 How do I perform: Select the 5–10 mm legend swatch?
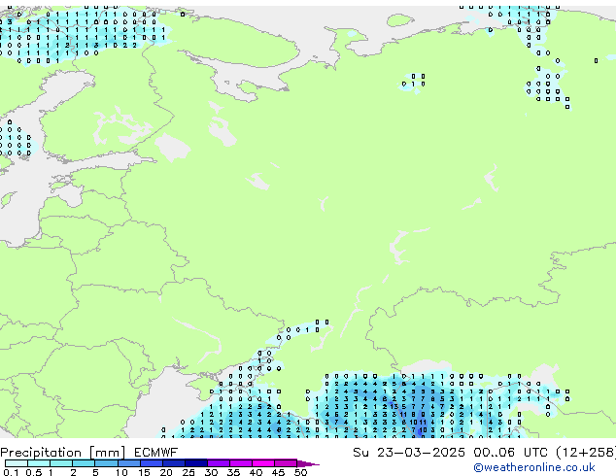(x=107, y=463)
